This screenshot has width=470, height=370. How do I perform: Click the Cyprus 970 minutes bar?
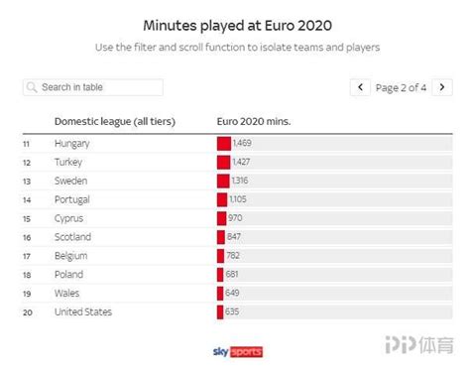coord(221,218)
